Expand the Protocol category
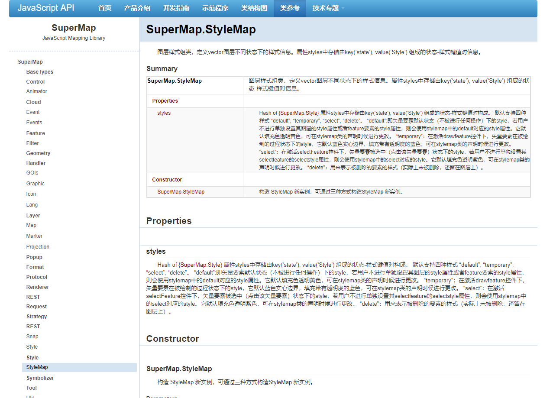Screen dimensions: 553x398 tap(37, 277)
